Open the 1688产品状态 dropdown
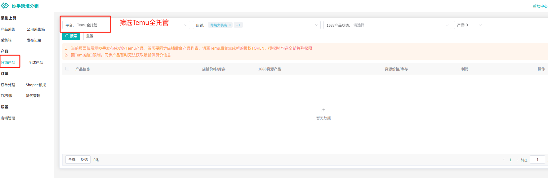 387,25
